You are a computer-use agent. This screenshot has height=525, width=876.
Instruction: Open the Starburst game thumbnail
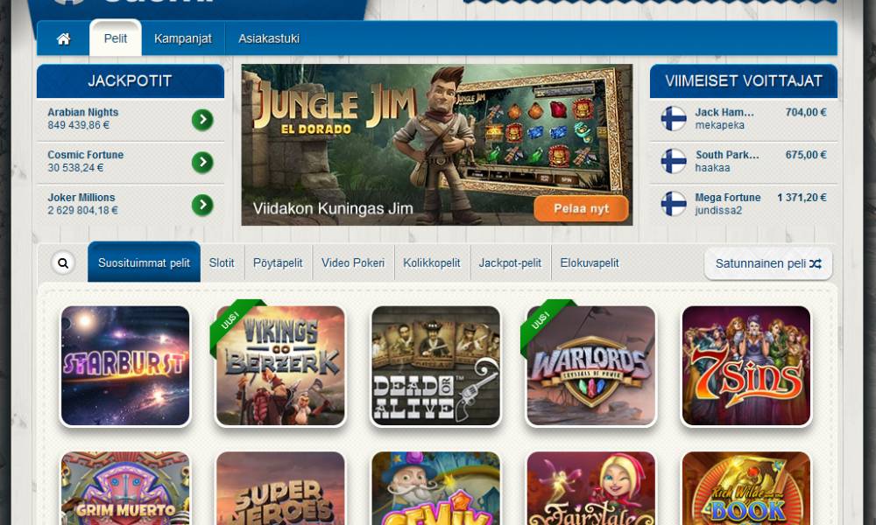tap(125, 366)
